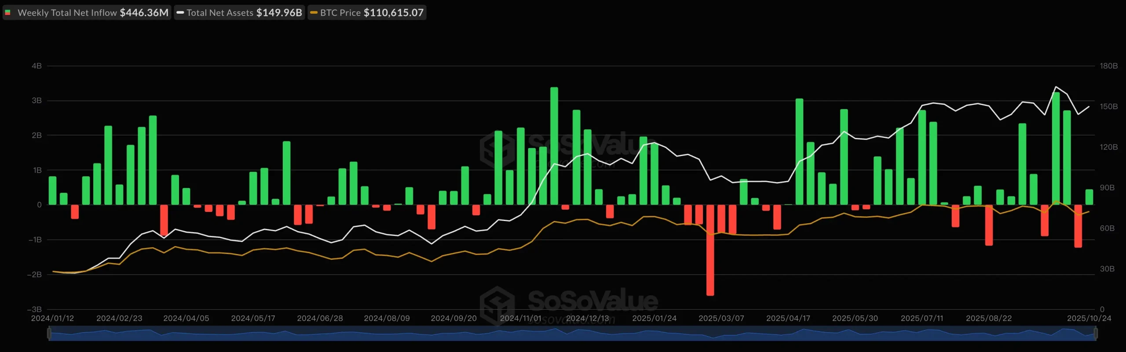Click the first green bar at 2024/01/12
1126x352 pixels.
tap(52, 191)
